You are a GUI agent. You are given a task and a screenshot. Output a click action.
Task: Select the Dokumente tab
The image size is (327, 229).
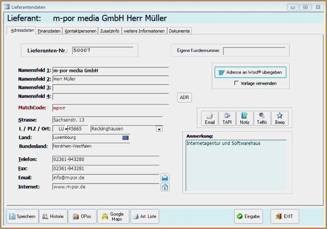(x=179, y=31)
